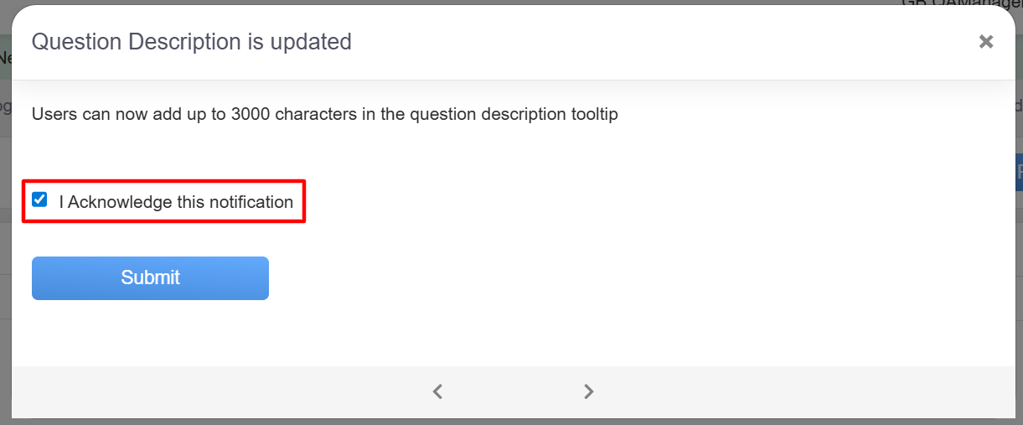Click the partially hidden green tab at left edge

pyautogui.click(x=5, y=59)
